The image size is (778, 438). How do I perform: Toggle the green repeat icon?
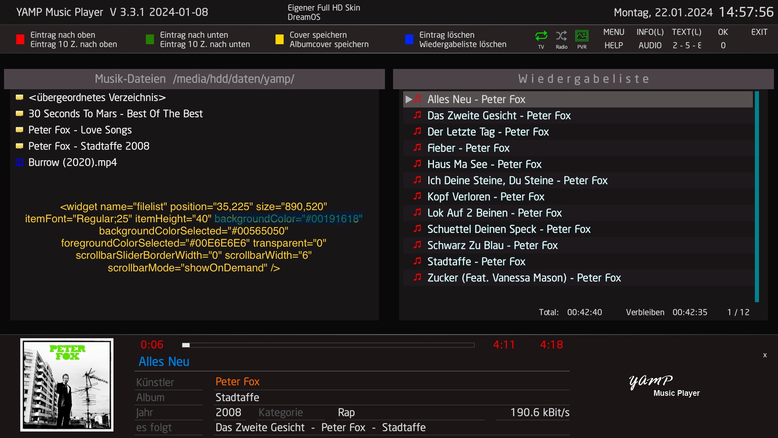click(x=541, y=36)
